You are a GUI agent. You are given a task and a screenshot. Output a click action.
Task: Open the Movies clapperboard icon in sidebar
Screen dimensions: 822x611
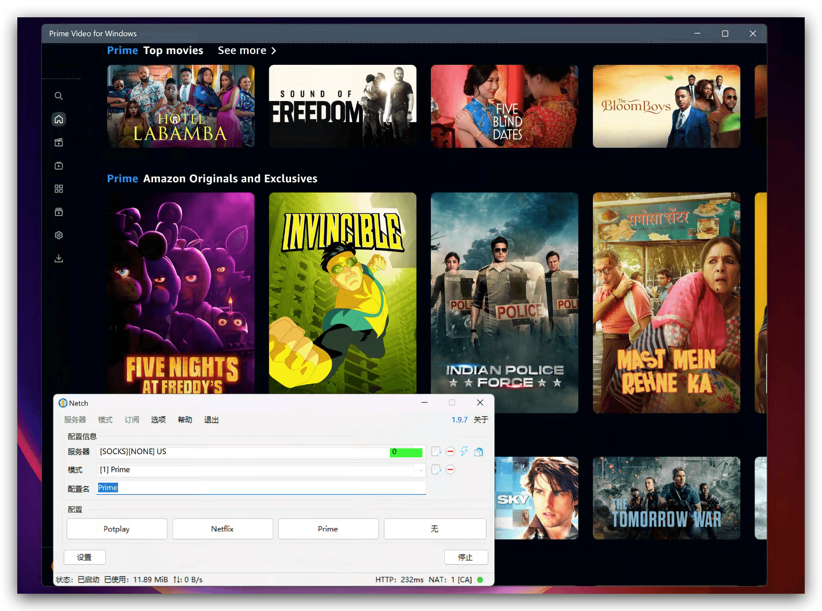[59, 143]
